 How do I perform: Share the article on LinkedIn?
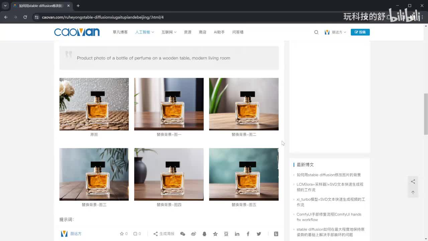(237, 234)
